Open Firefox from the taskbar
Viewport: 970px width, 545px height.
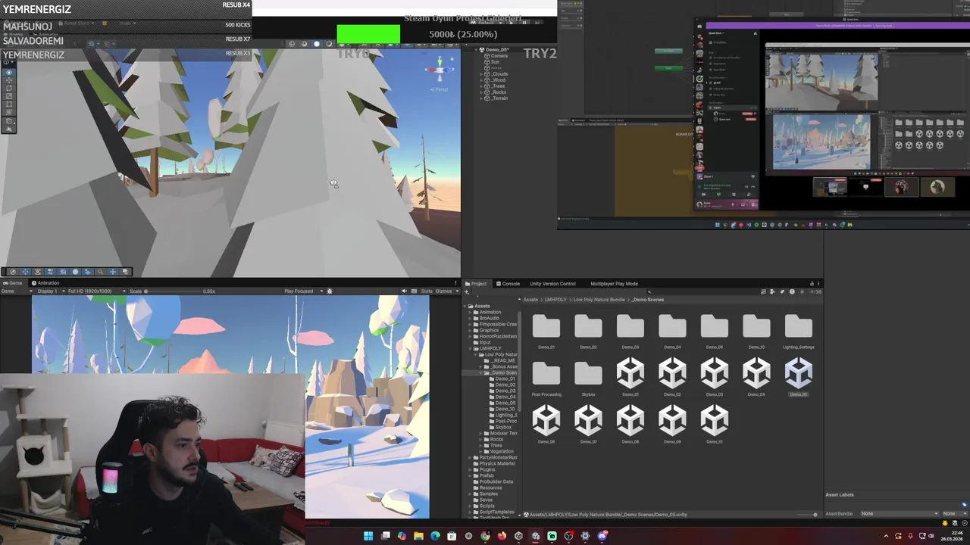(x=502, y=536)
